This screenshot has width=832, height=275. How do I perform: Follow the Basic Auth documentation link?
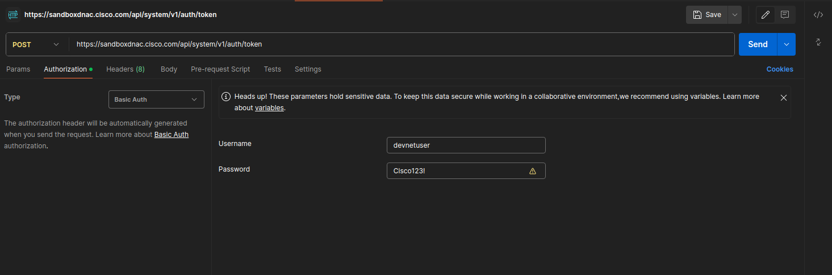coord(172,135)
